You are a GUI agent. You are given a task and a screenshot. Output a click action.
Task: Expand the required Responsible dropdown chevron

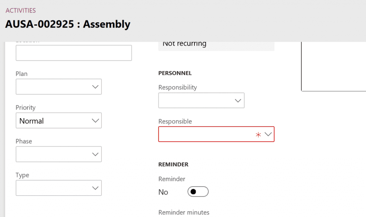pyautogui.click(x=268, y=134)
